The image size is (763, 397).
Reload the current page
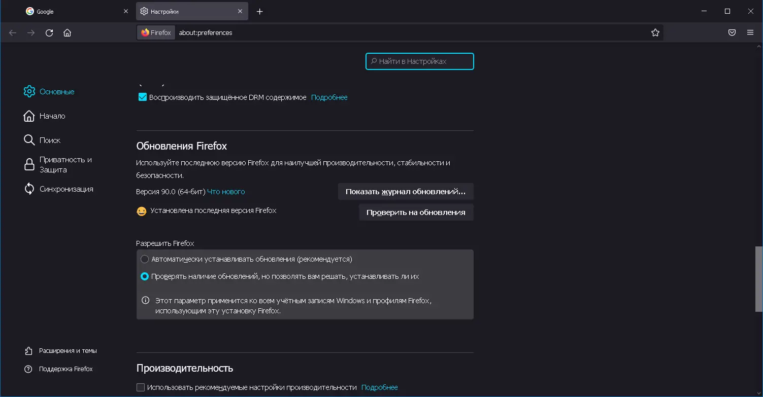click(x=49, y=32)
